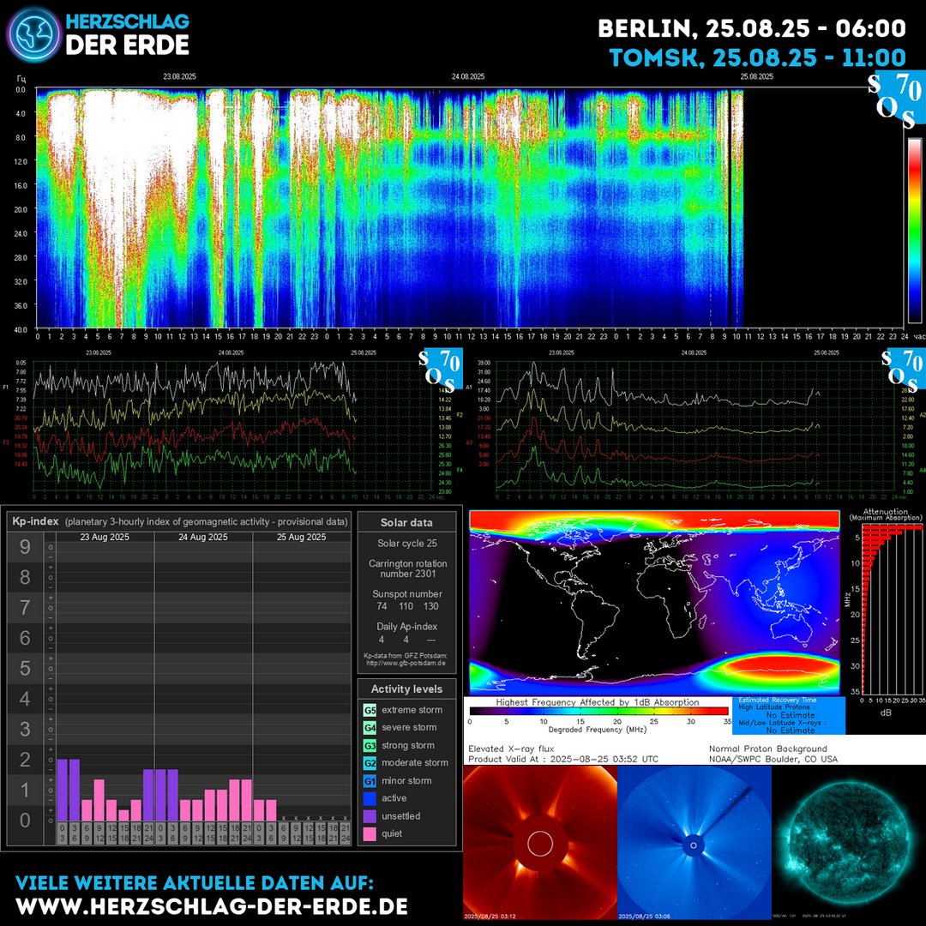
Task: Click the Herzschlag der Erde globe logo
Action: 33,33
